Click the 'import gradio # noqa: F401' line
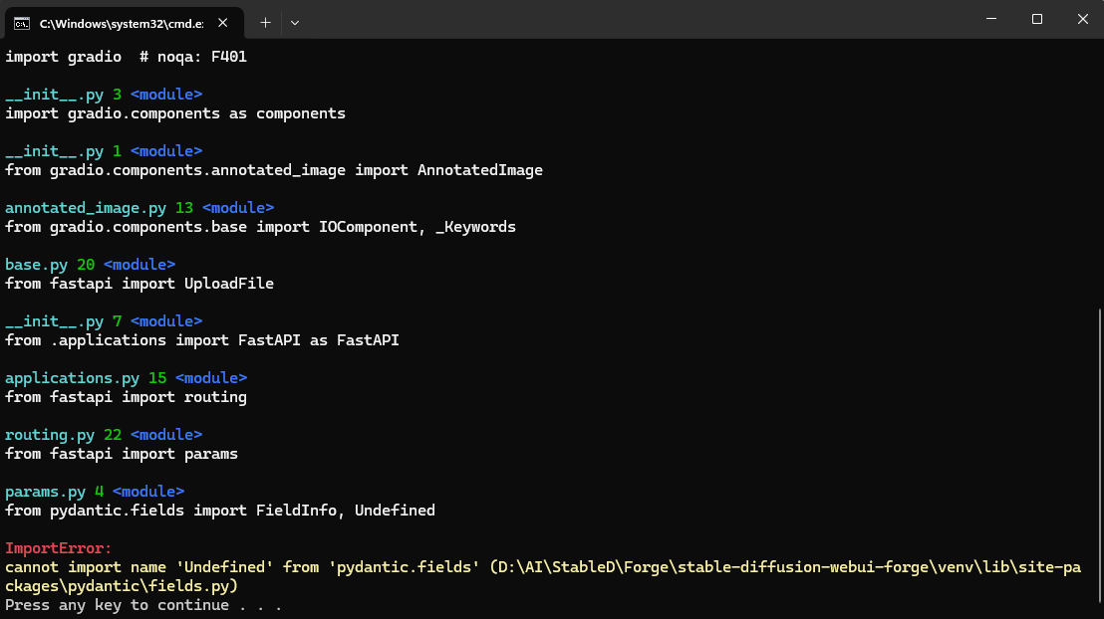This screenshot has width=1104, height=619. (126, 57)
